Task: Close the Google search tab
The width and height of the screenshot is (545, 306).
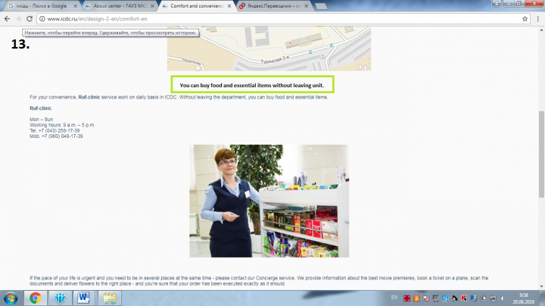Action: click(75, 6)
